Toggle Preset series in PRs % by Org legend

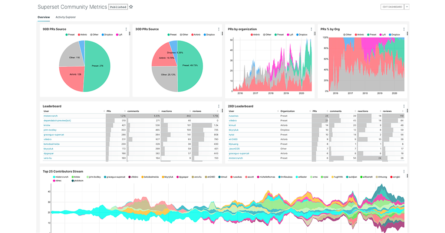point(373,35)
